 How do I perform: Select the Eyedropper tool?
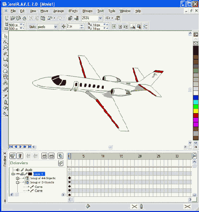[x=5, y=96]
